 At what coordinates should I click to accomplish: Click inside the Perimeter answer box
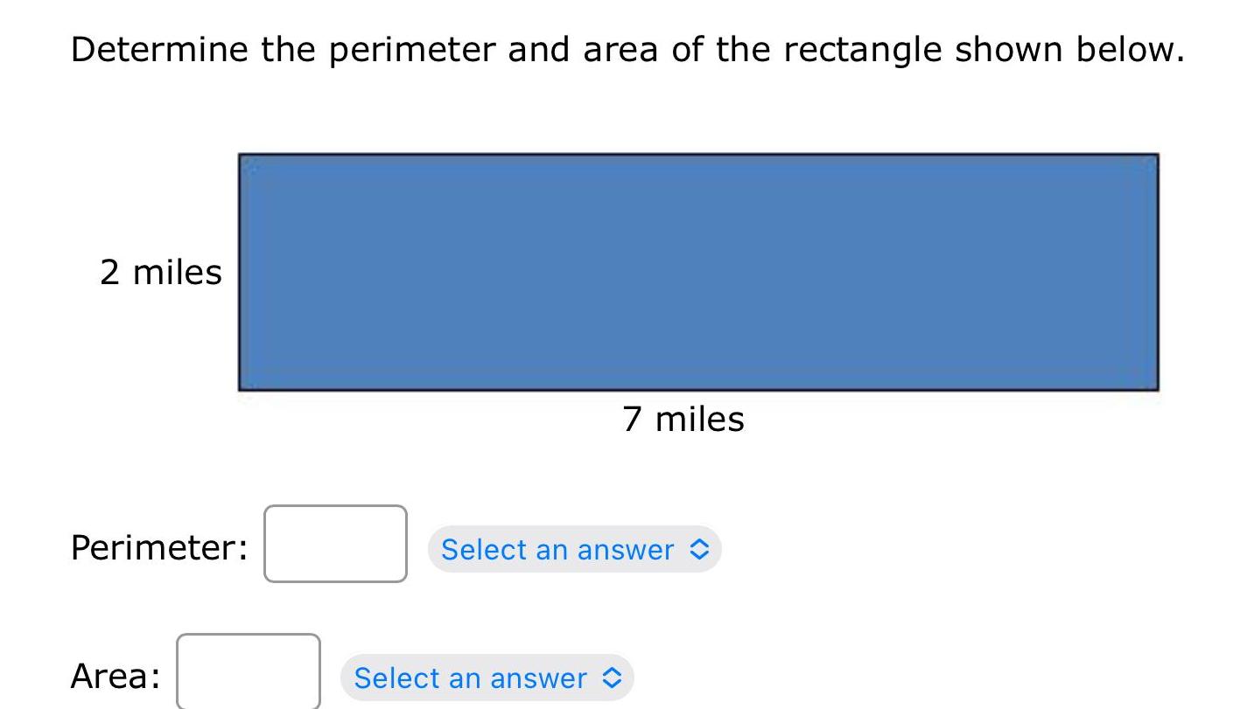(335, 545)
